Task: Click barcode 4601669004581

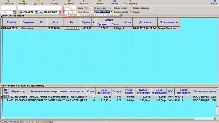Action: [18, 100]
